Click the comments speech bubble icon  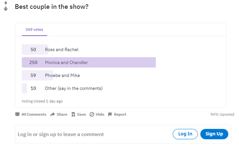pyautogui.click(x=18, y=114)
